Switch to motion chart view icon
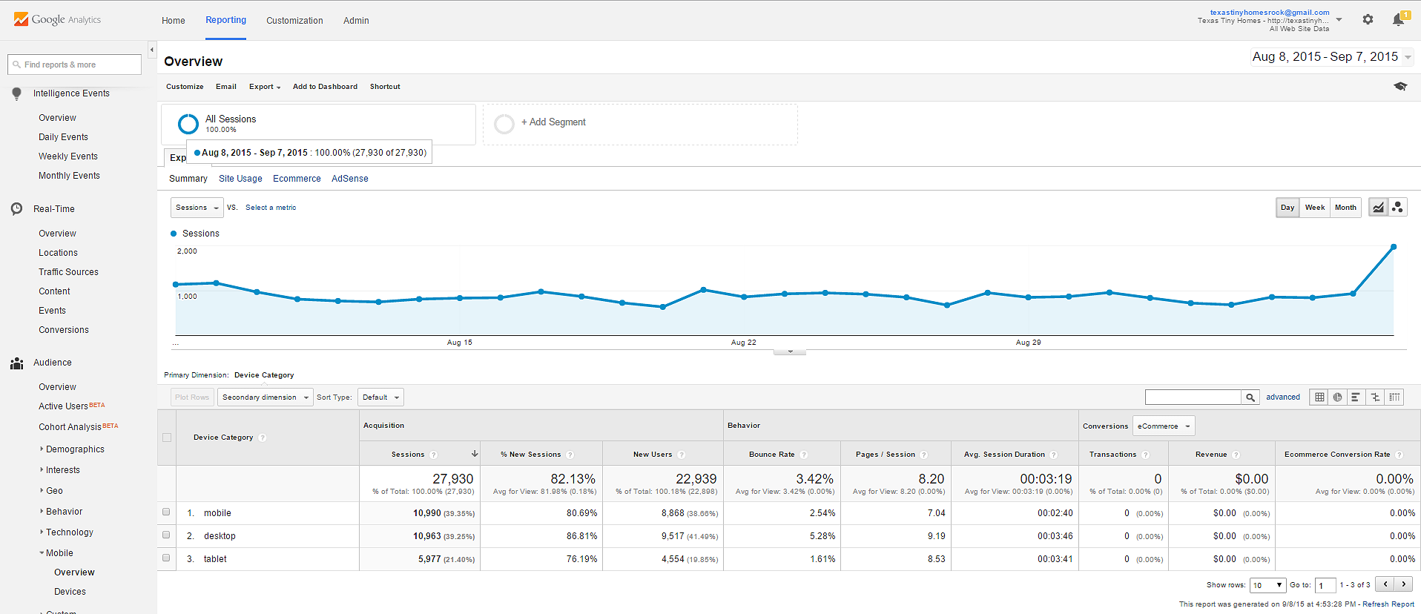The height and width of the screenshot is (614, 1421). 1397,208
